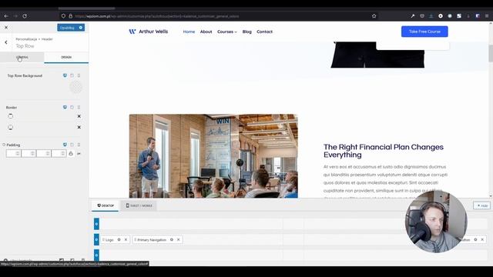The height and width of the screenshot is (277, 493).
Task: Select desktop device for Border setting
Action: pyautogui.click(x=65, y=107)
